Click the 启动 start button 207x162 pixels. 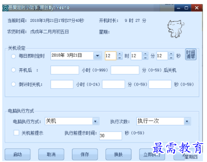(x=17, y=154)
